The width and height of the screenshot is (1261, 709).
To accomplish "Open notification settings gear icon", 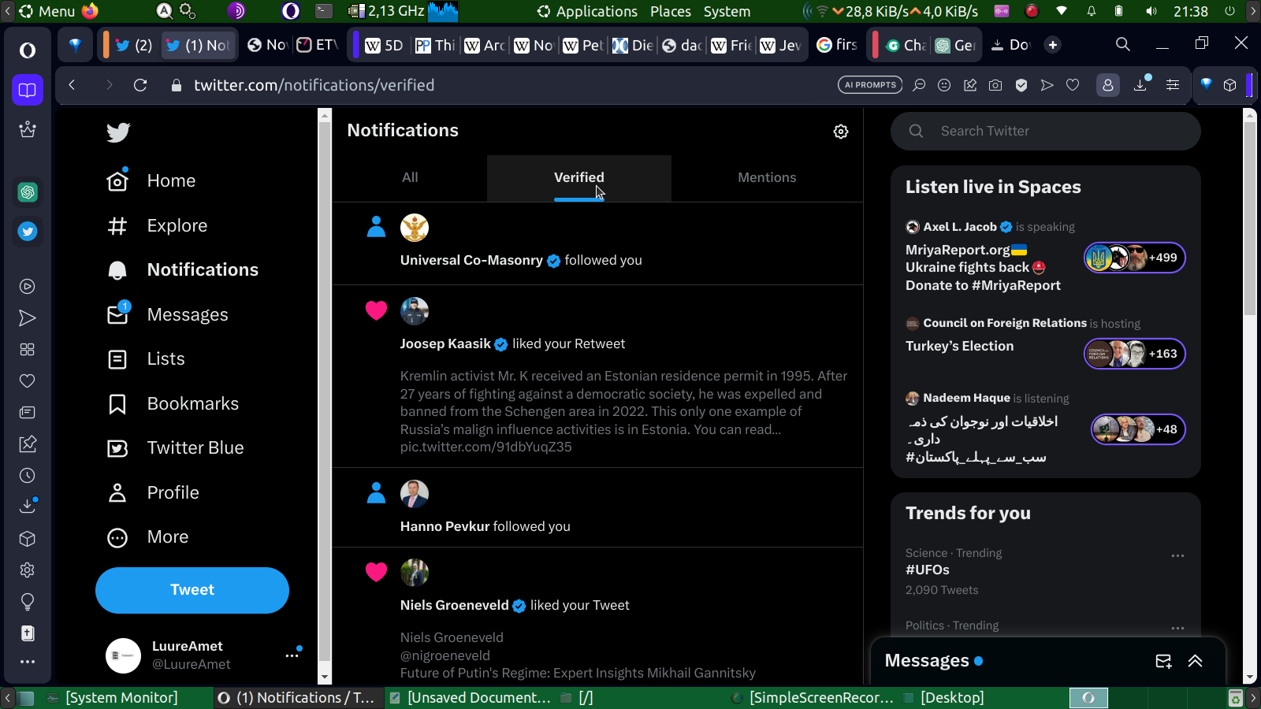I will (841, 132).
